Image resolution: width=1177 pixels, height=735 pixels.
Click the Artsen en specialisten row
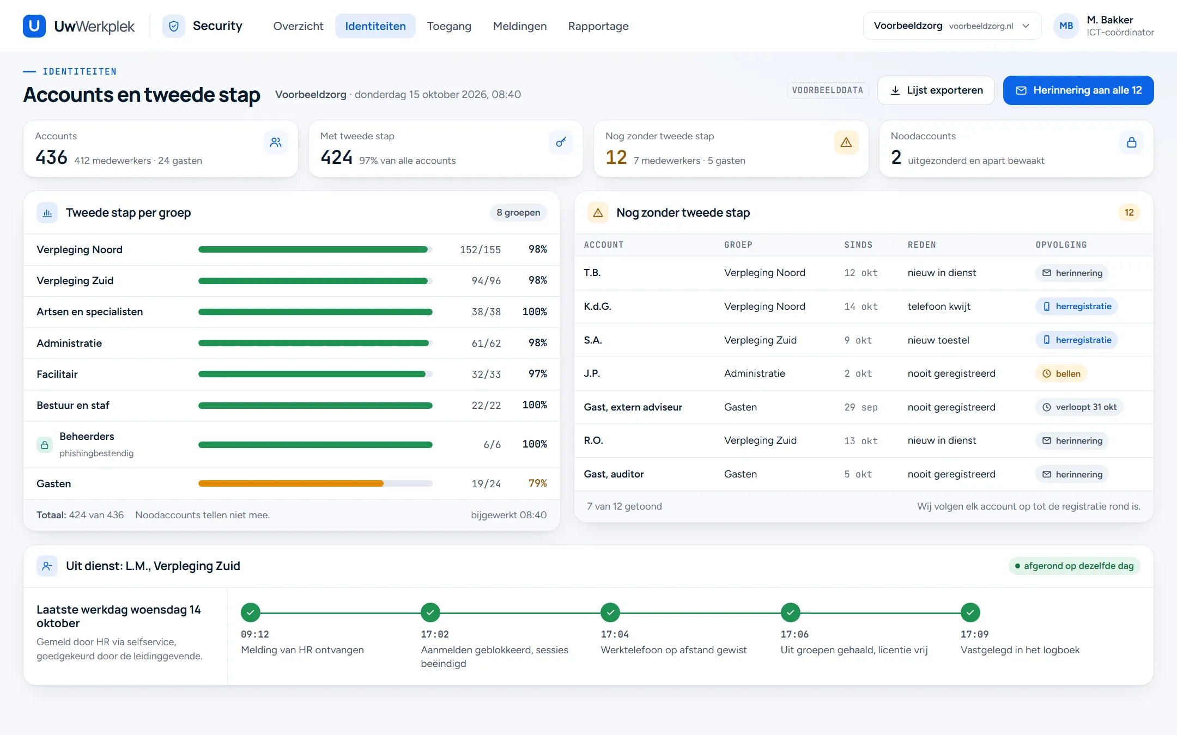[x=292, y=312]
